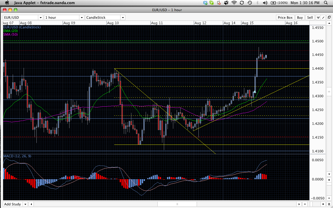Click the Sell button
The image size is (333, 208).
(310, 17)
